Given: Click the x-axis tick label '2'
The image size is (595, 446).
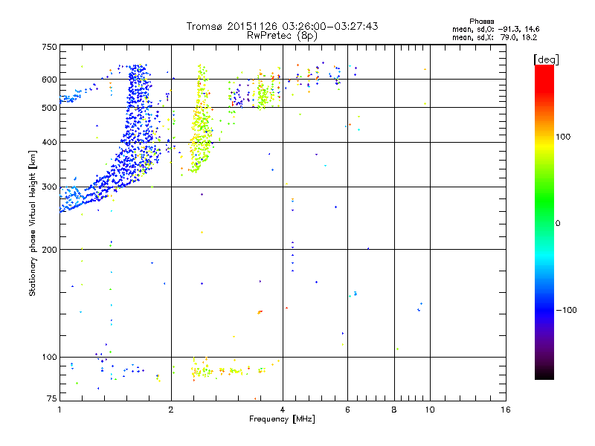Looking at the screenshot, I should (171, 410).
